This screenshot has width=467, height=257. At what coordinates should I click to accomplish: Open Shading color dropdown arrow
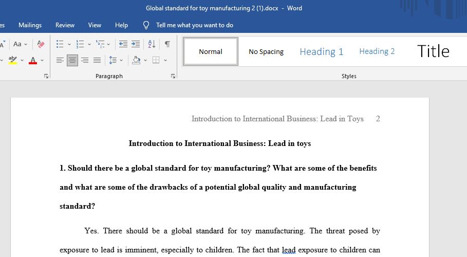coord(145,60)
